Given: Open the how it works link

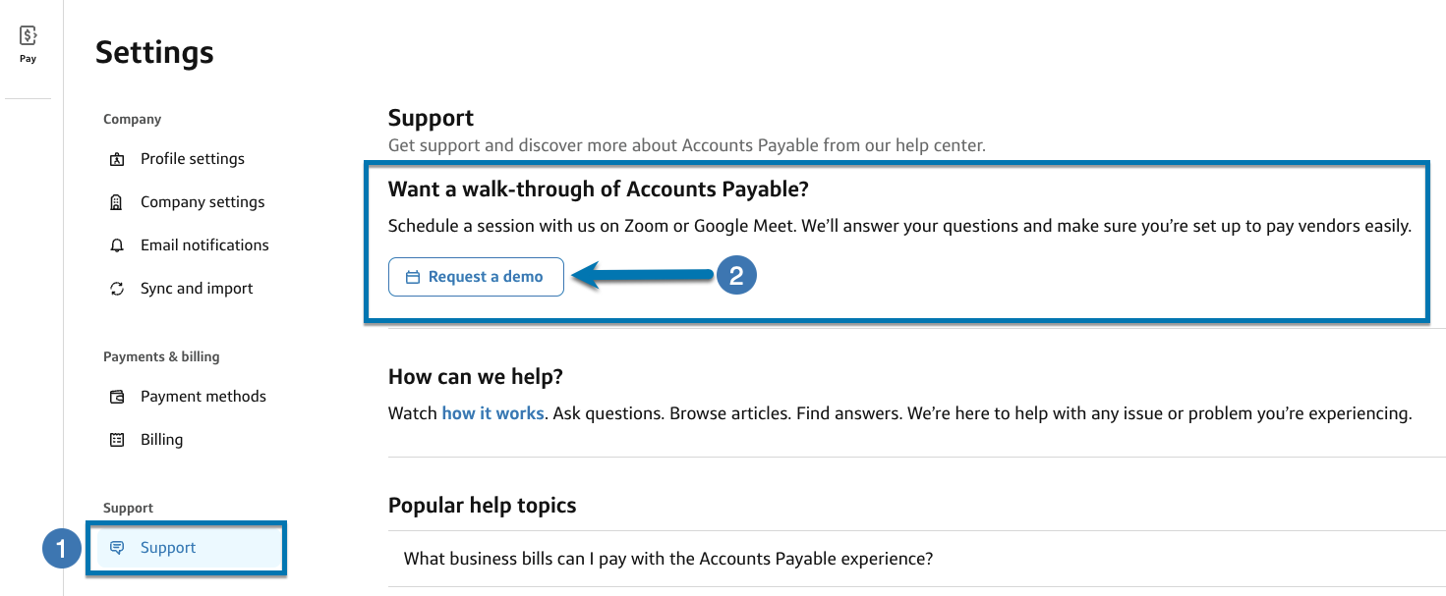Looking at the screenshot, I should (x=492, y=412).
